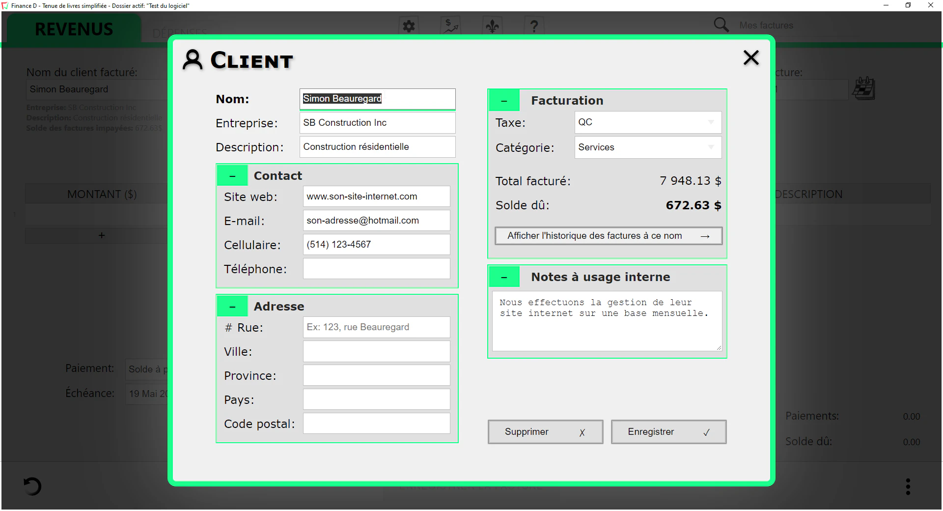Select the fleur-de-lis icon in the toolbar

[492, 26]
